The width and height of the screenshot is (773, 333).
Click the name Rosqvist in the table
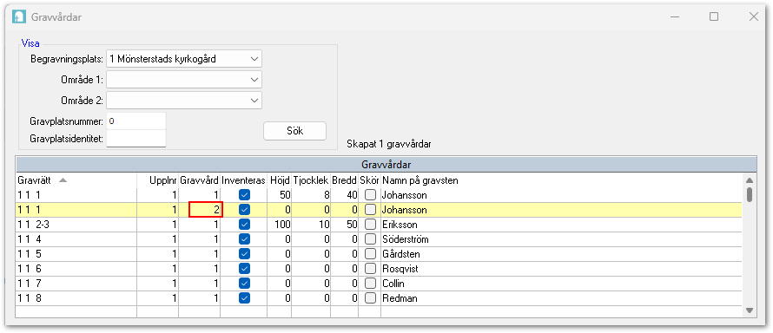400,269
